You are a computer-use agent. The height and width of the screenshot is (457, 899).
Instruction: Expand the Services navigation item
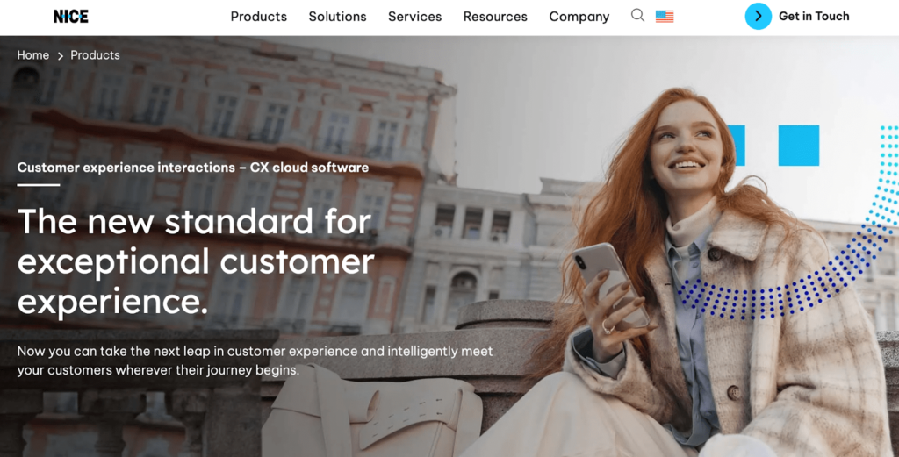[414, 17]
